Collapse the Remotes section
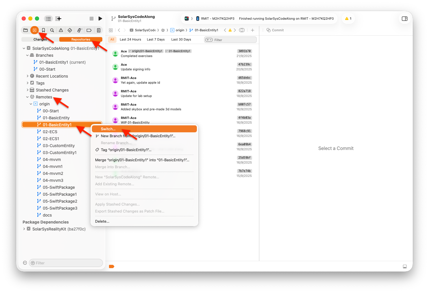Viewport: 429px width, 293px height. (27, 97)
